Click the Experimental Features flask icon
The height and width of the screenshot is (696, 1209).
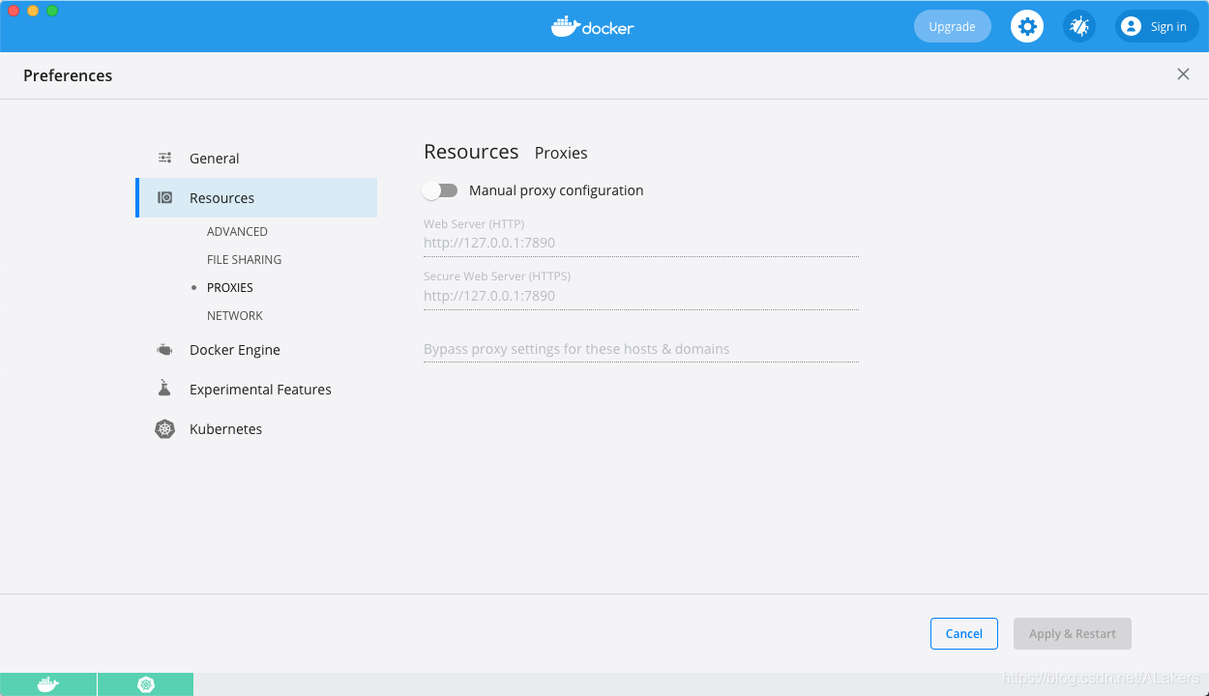164,389
